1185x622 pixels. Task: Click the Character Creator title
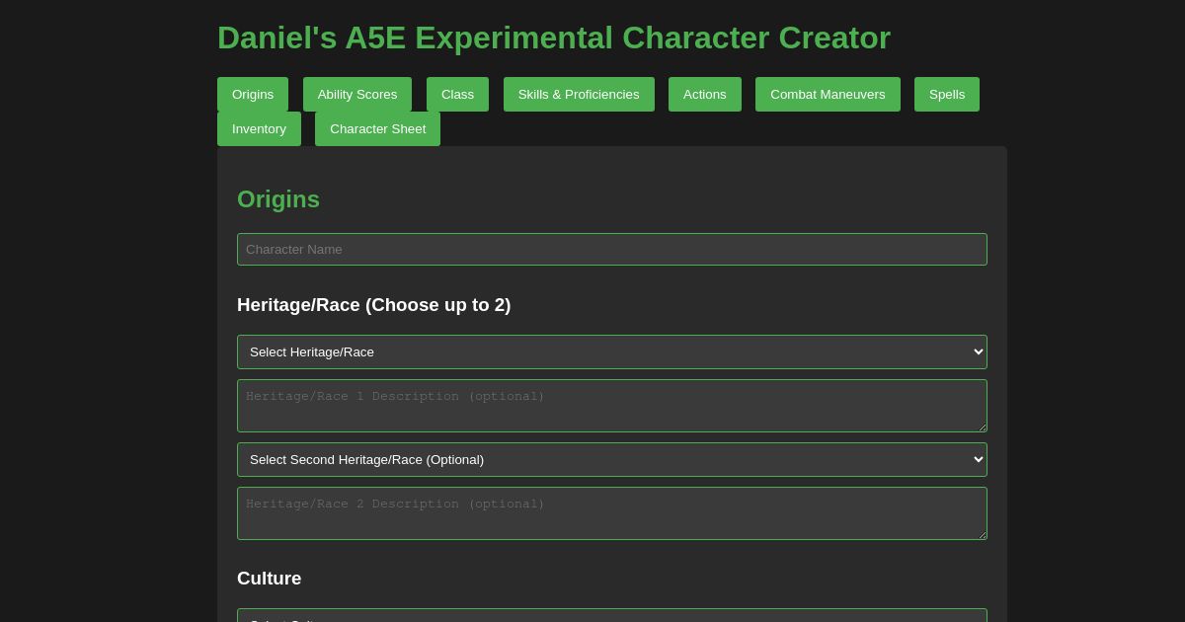553,38
